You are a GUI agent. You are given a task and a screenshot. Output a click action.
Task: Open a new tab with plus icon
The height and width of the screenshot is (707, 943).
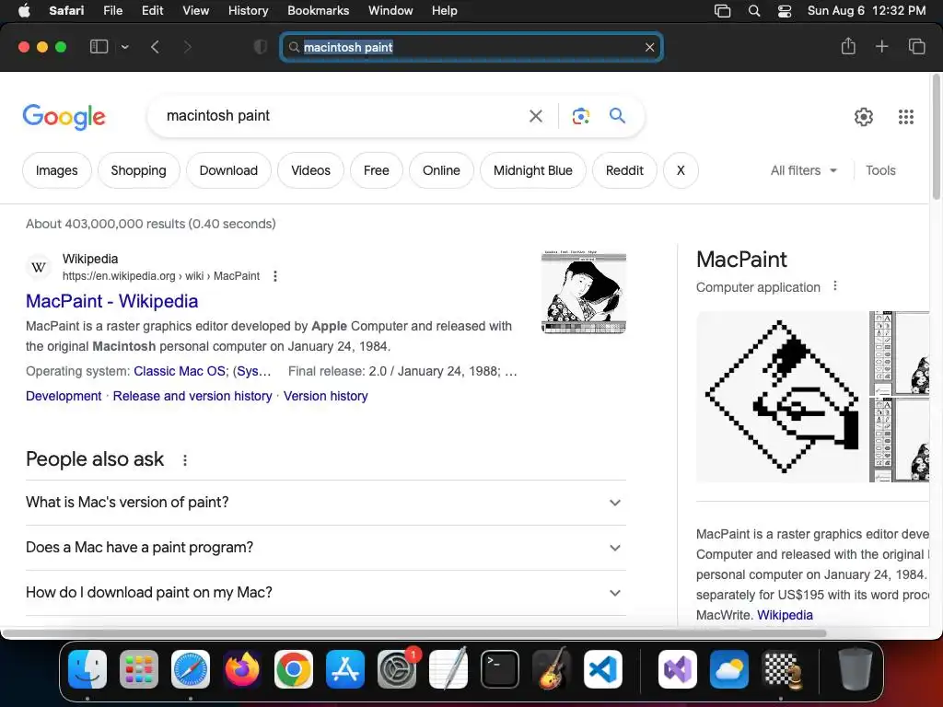click(x=881, y=46)
